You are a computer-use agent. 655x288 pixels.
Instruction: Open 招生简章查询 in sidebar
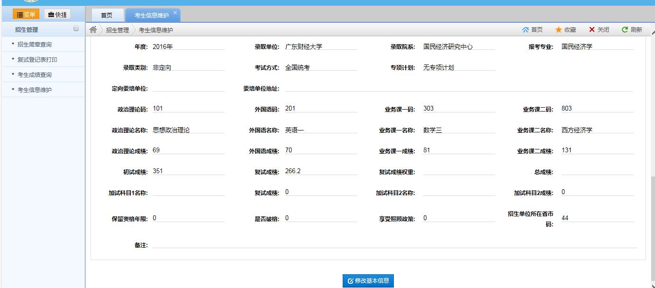(x=35, y=45)
